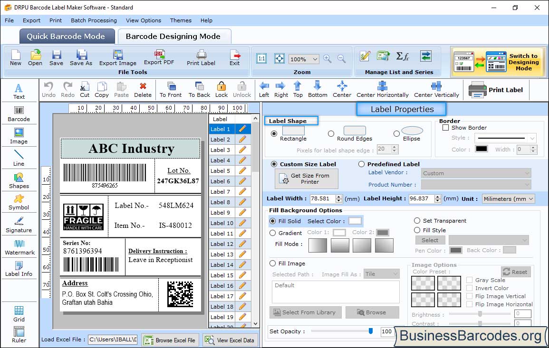Open the Shapes tool
The width and height of the screenshot is (549, 348).
pyautogui.click(x=19, y=180)
